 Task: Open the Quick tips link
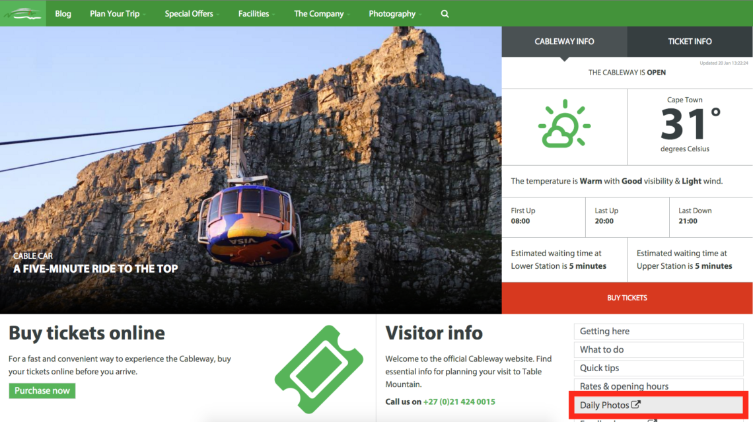[x=659, y=369]
